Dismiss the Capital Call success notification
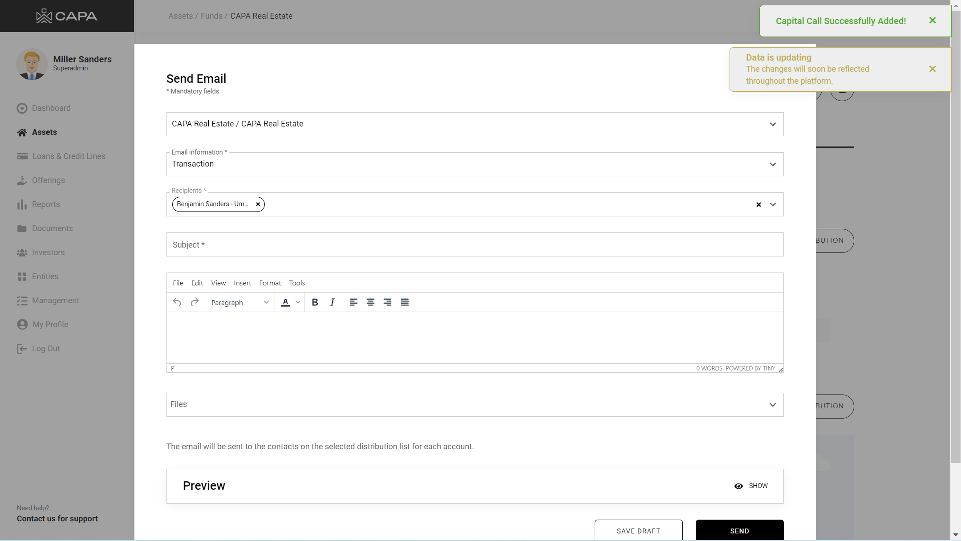Screen dimensions: 961x541 point(933,20)
